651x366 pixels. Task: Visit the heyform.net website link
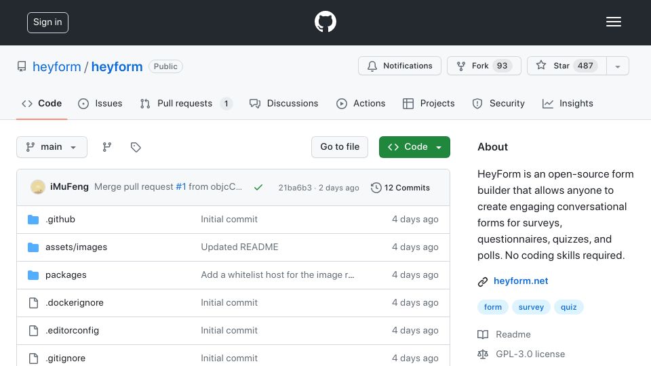[521, 281]
